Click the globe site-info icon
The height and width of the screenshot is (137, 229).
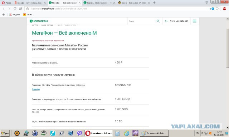click(28, 9)
